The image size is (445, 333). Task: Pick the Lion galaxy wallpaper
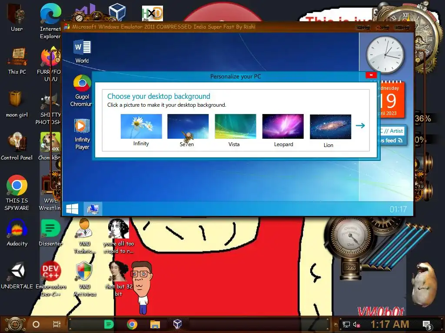click(x=330, y=127)
